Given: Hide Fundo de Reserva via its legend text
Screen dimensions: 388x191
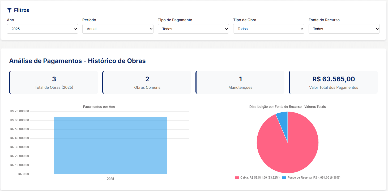Looking at the screenshot, I should tap(314, 177).
